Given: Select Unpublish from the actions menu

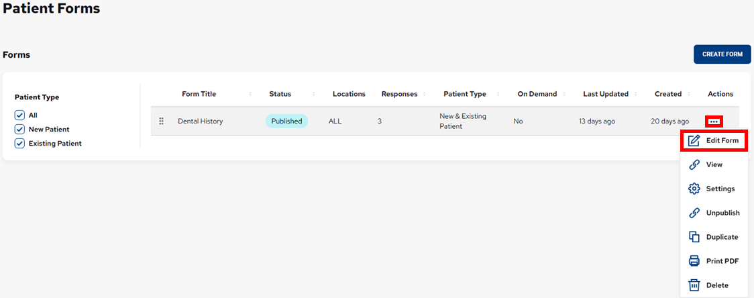Looking at the screenshot, I should point(722,213).
